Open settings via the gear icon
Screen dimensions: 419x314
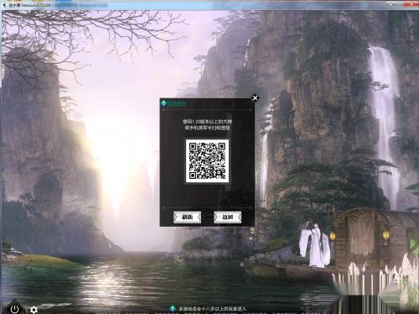(x=34, y=310)
